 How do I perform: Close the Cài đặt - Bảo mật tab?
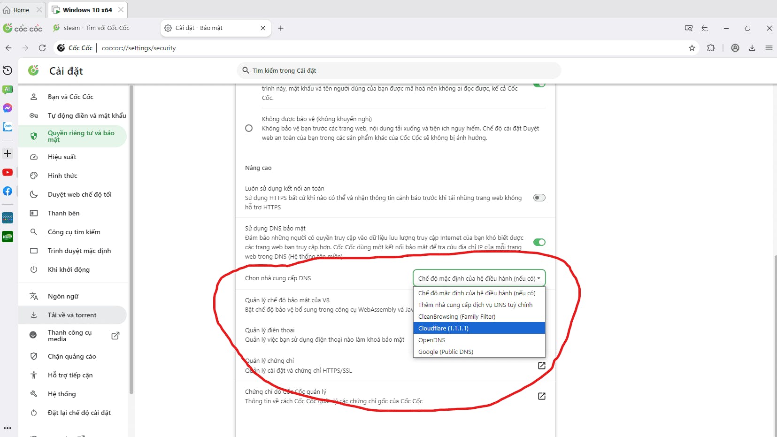point(263,28)
